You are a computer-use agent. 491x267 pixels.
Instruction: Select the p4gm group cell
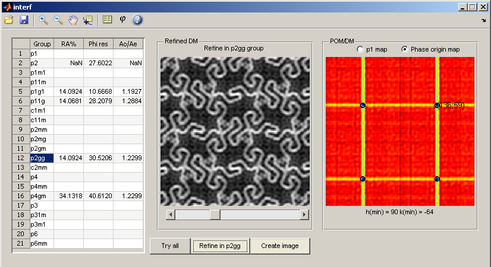click(42, 196)
